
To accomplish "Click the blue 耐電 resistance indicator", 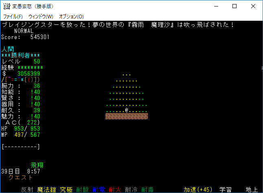I will (98, 189).
